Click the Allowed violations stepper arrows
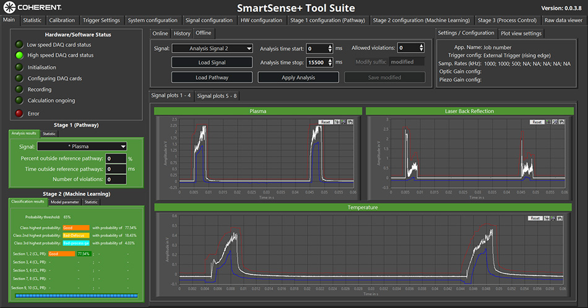Viewport: 588px width, 308px height. point(421,48)
